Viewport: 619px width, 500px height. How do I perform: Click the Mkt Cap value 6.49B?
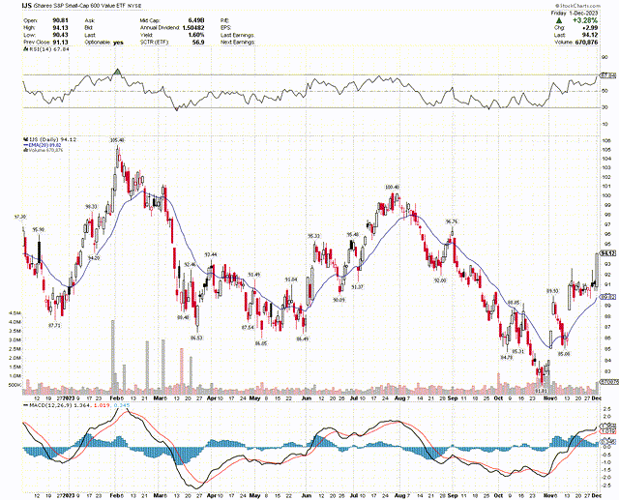pos(196,20)
